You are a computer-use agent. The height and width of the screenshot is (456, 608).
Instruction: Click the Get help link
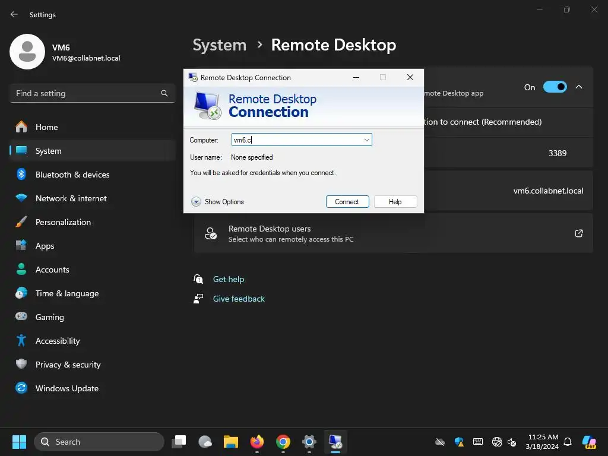pyautogui.click(x=229, y=279)
